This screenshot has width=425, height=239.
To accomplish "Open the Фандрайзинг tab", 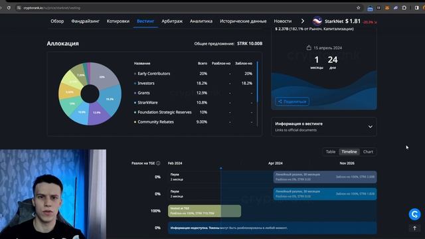I will pyautogui.click(x=86, y=21).
